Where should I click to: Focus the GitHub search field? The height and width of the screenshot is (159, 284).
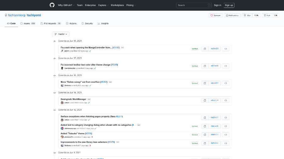click(193, 5)
